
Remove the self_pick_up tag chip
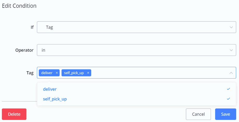tap(88, 73)
